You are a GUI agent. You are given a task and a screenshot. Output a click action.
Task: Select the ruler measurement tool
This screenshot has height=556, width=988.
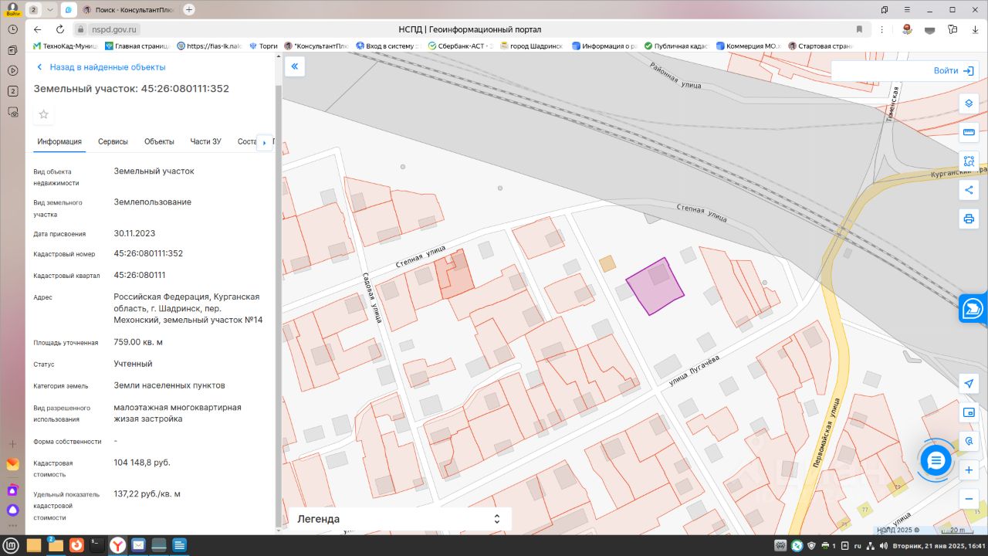(x=969, y=133)
